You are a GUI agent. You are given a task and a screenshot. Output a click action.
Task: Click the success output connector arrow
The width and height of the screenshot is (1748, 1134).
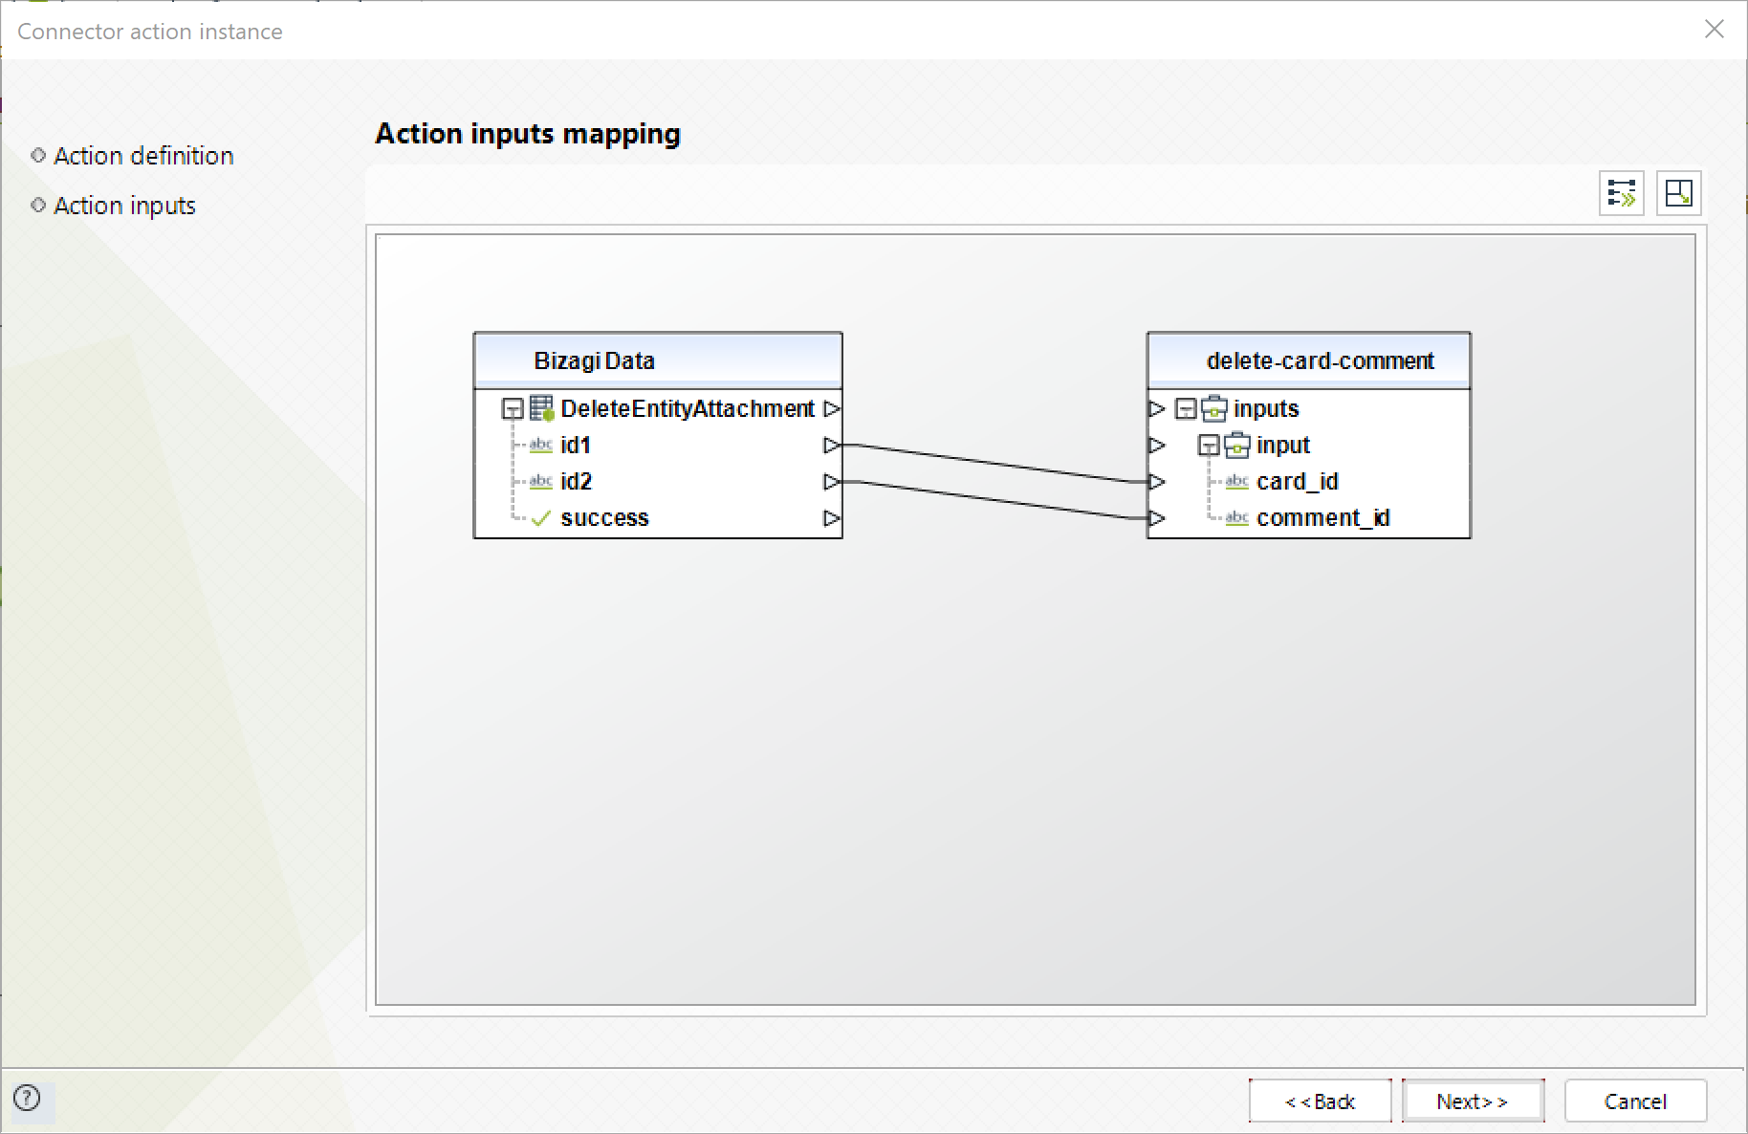tap(832, 518)
